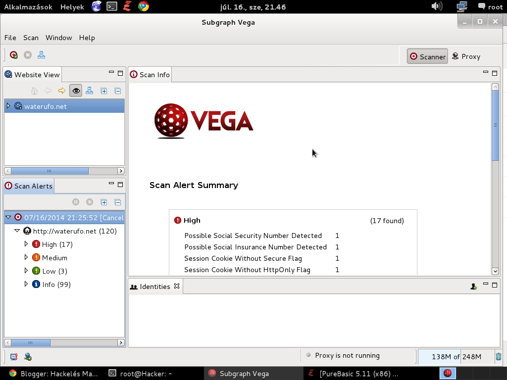Click the hierarchy icon in Website View toolbar
The image size is (507, 380).
tap(90, 91)
